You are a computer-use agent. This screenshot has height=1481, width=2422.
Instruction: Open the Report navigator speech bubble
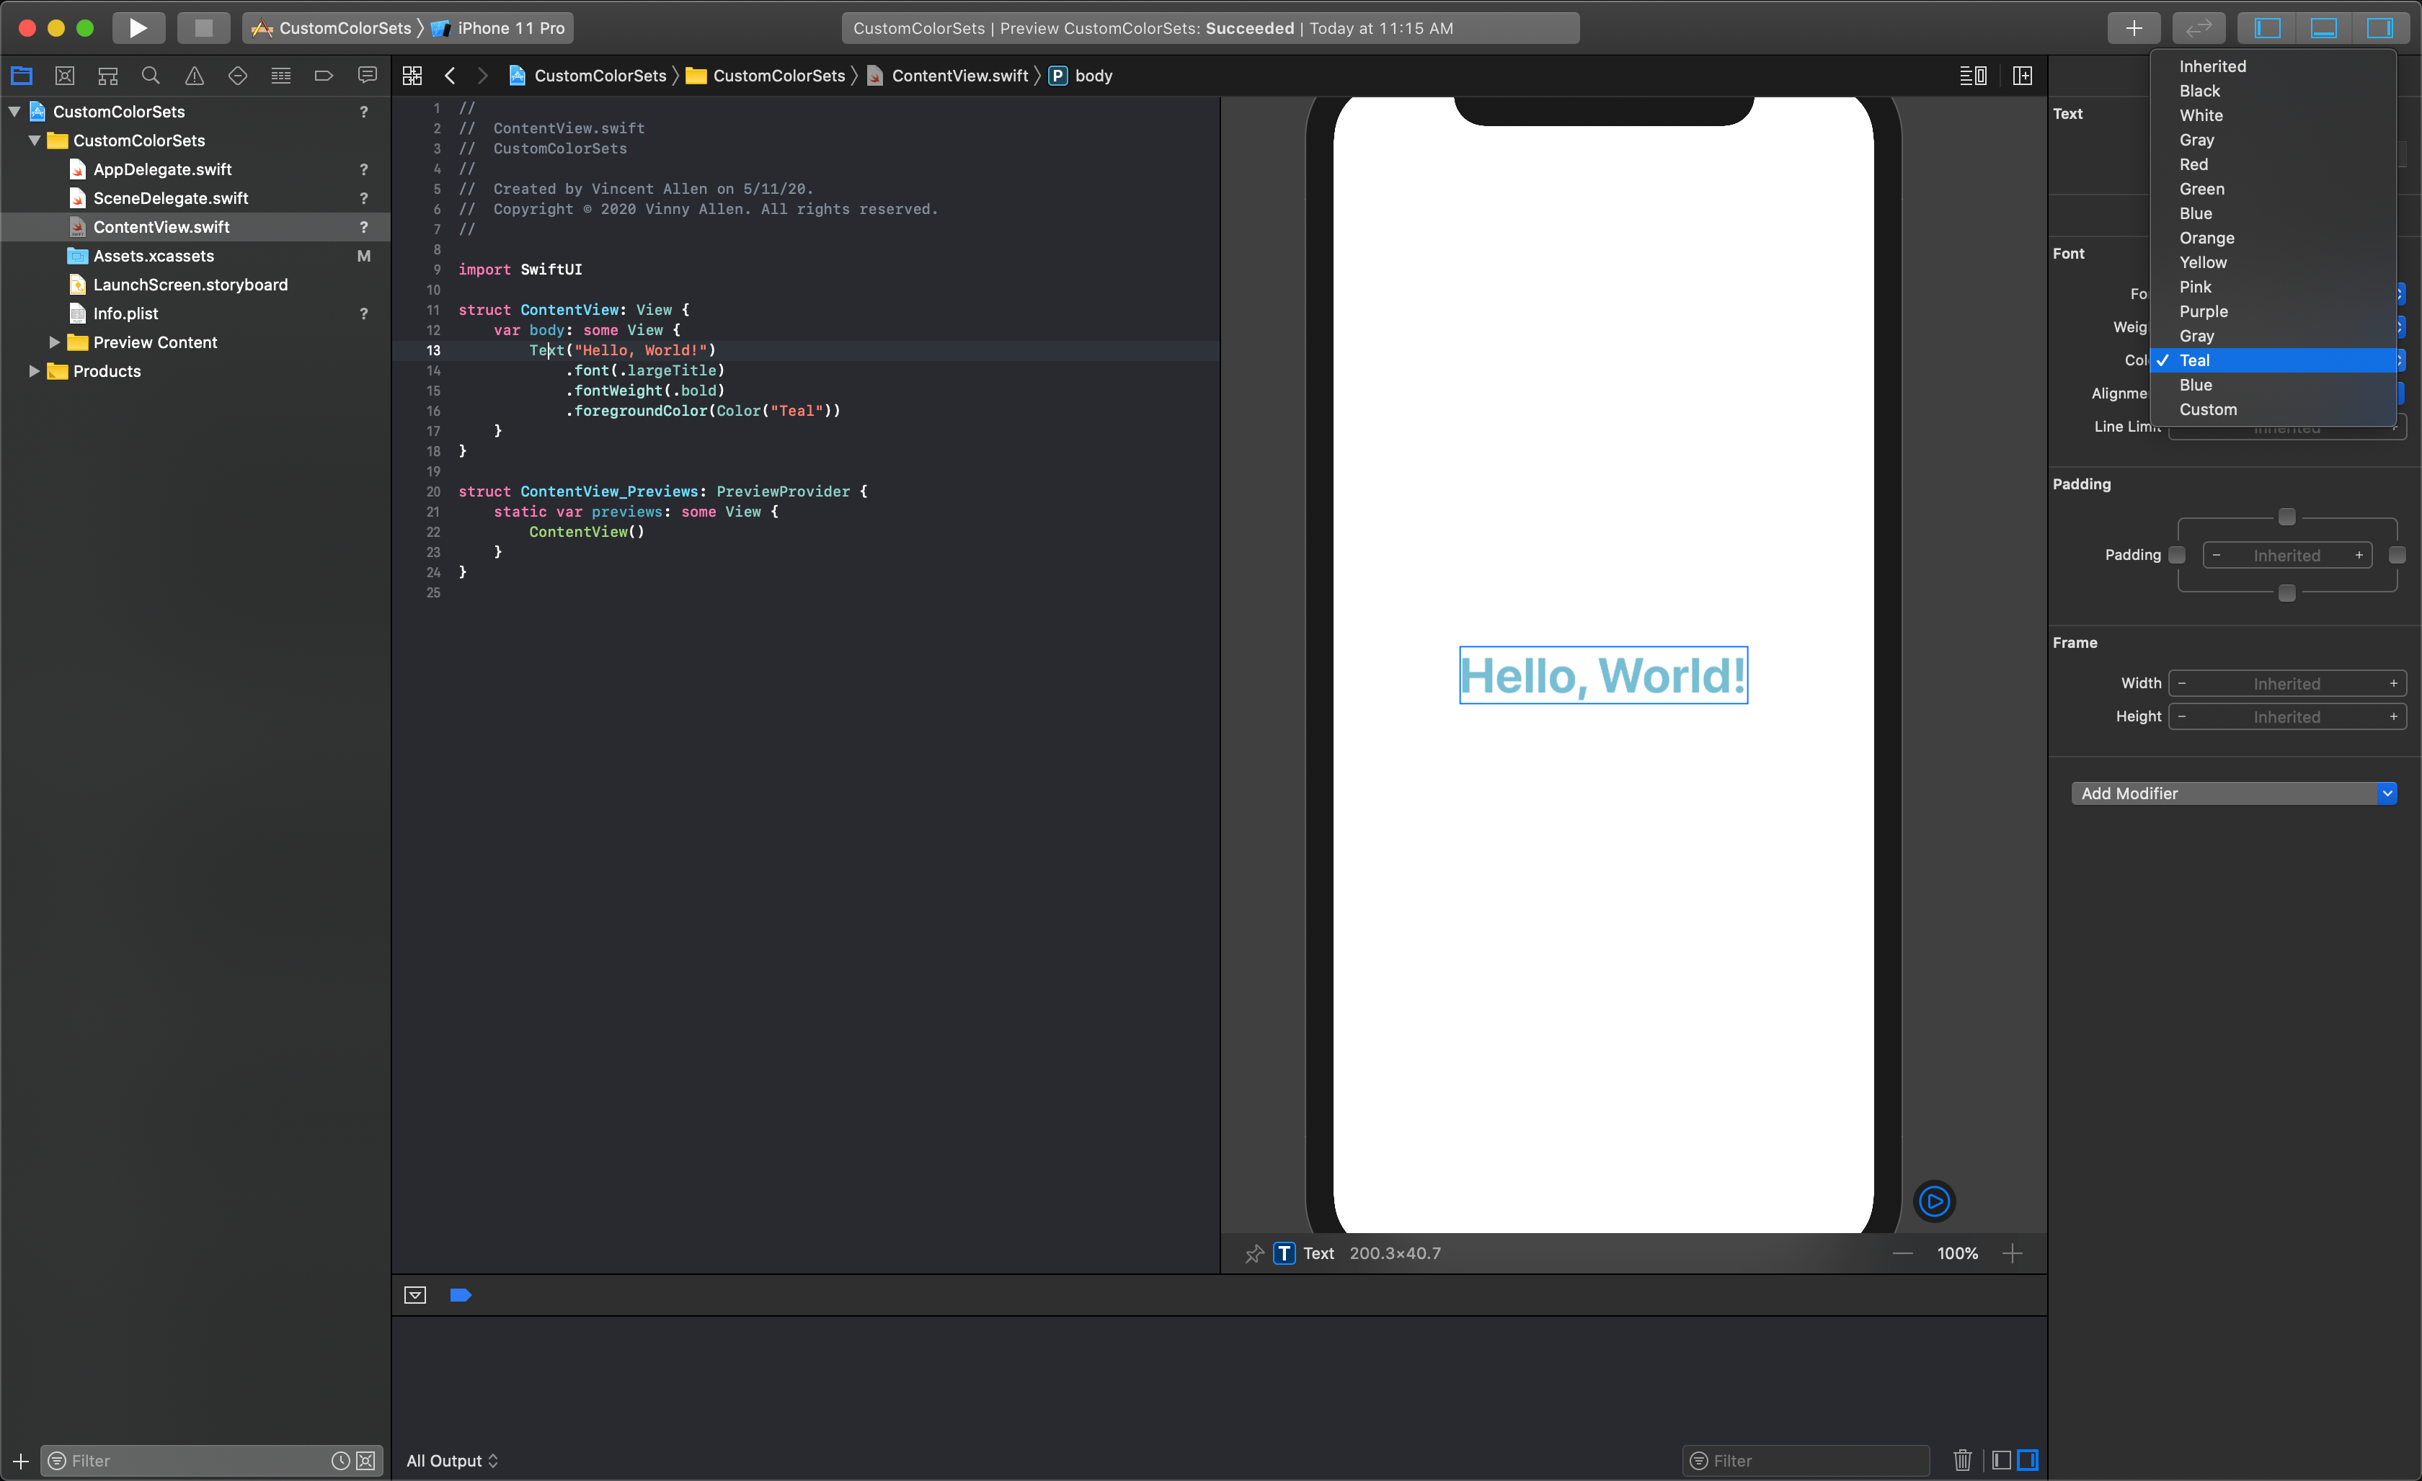tap(367, 75)
